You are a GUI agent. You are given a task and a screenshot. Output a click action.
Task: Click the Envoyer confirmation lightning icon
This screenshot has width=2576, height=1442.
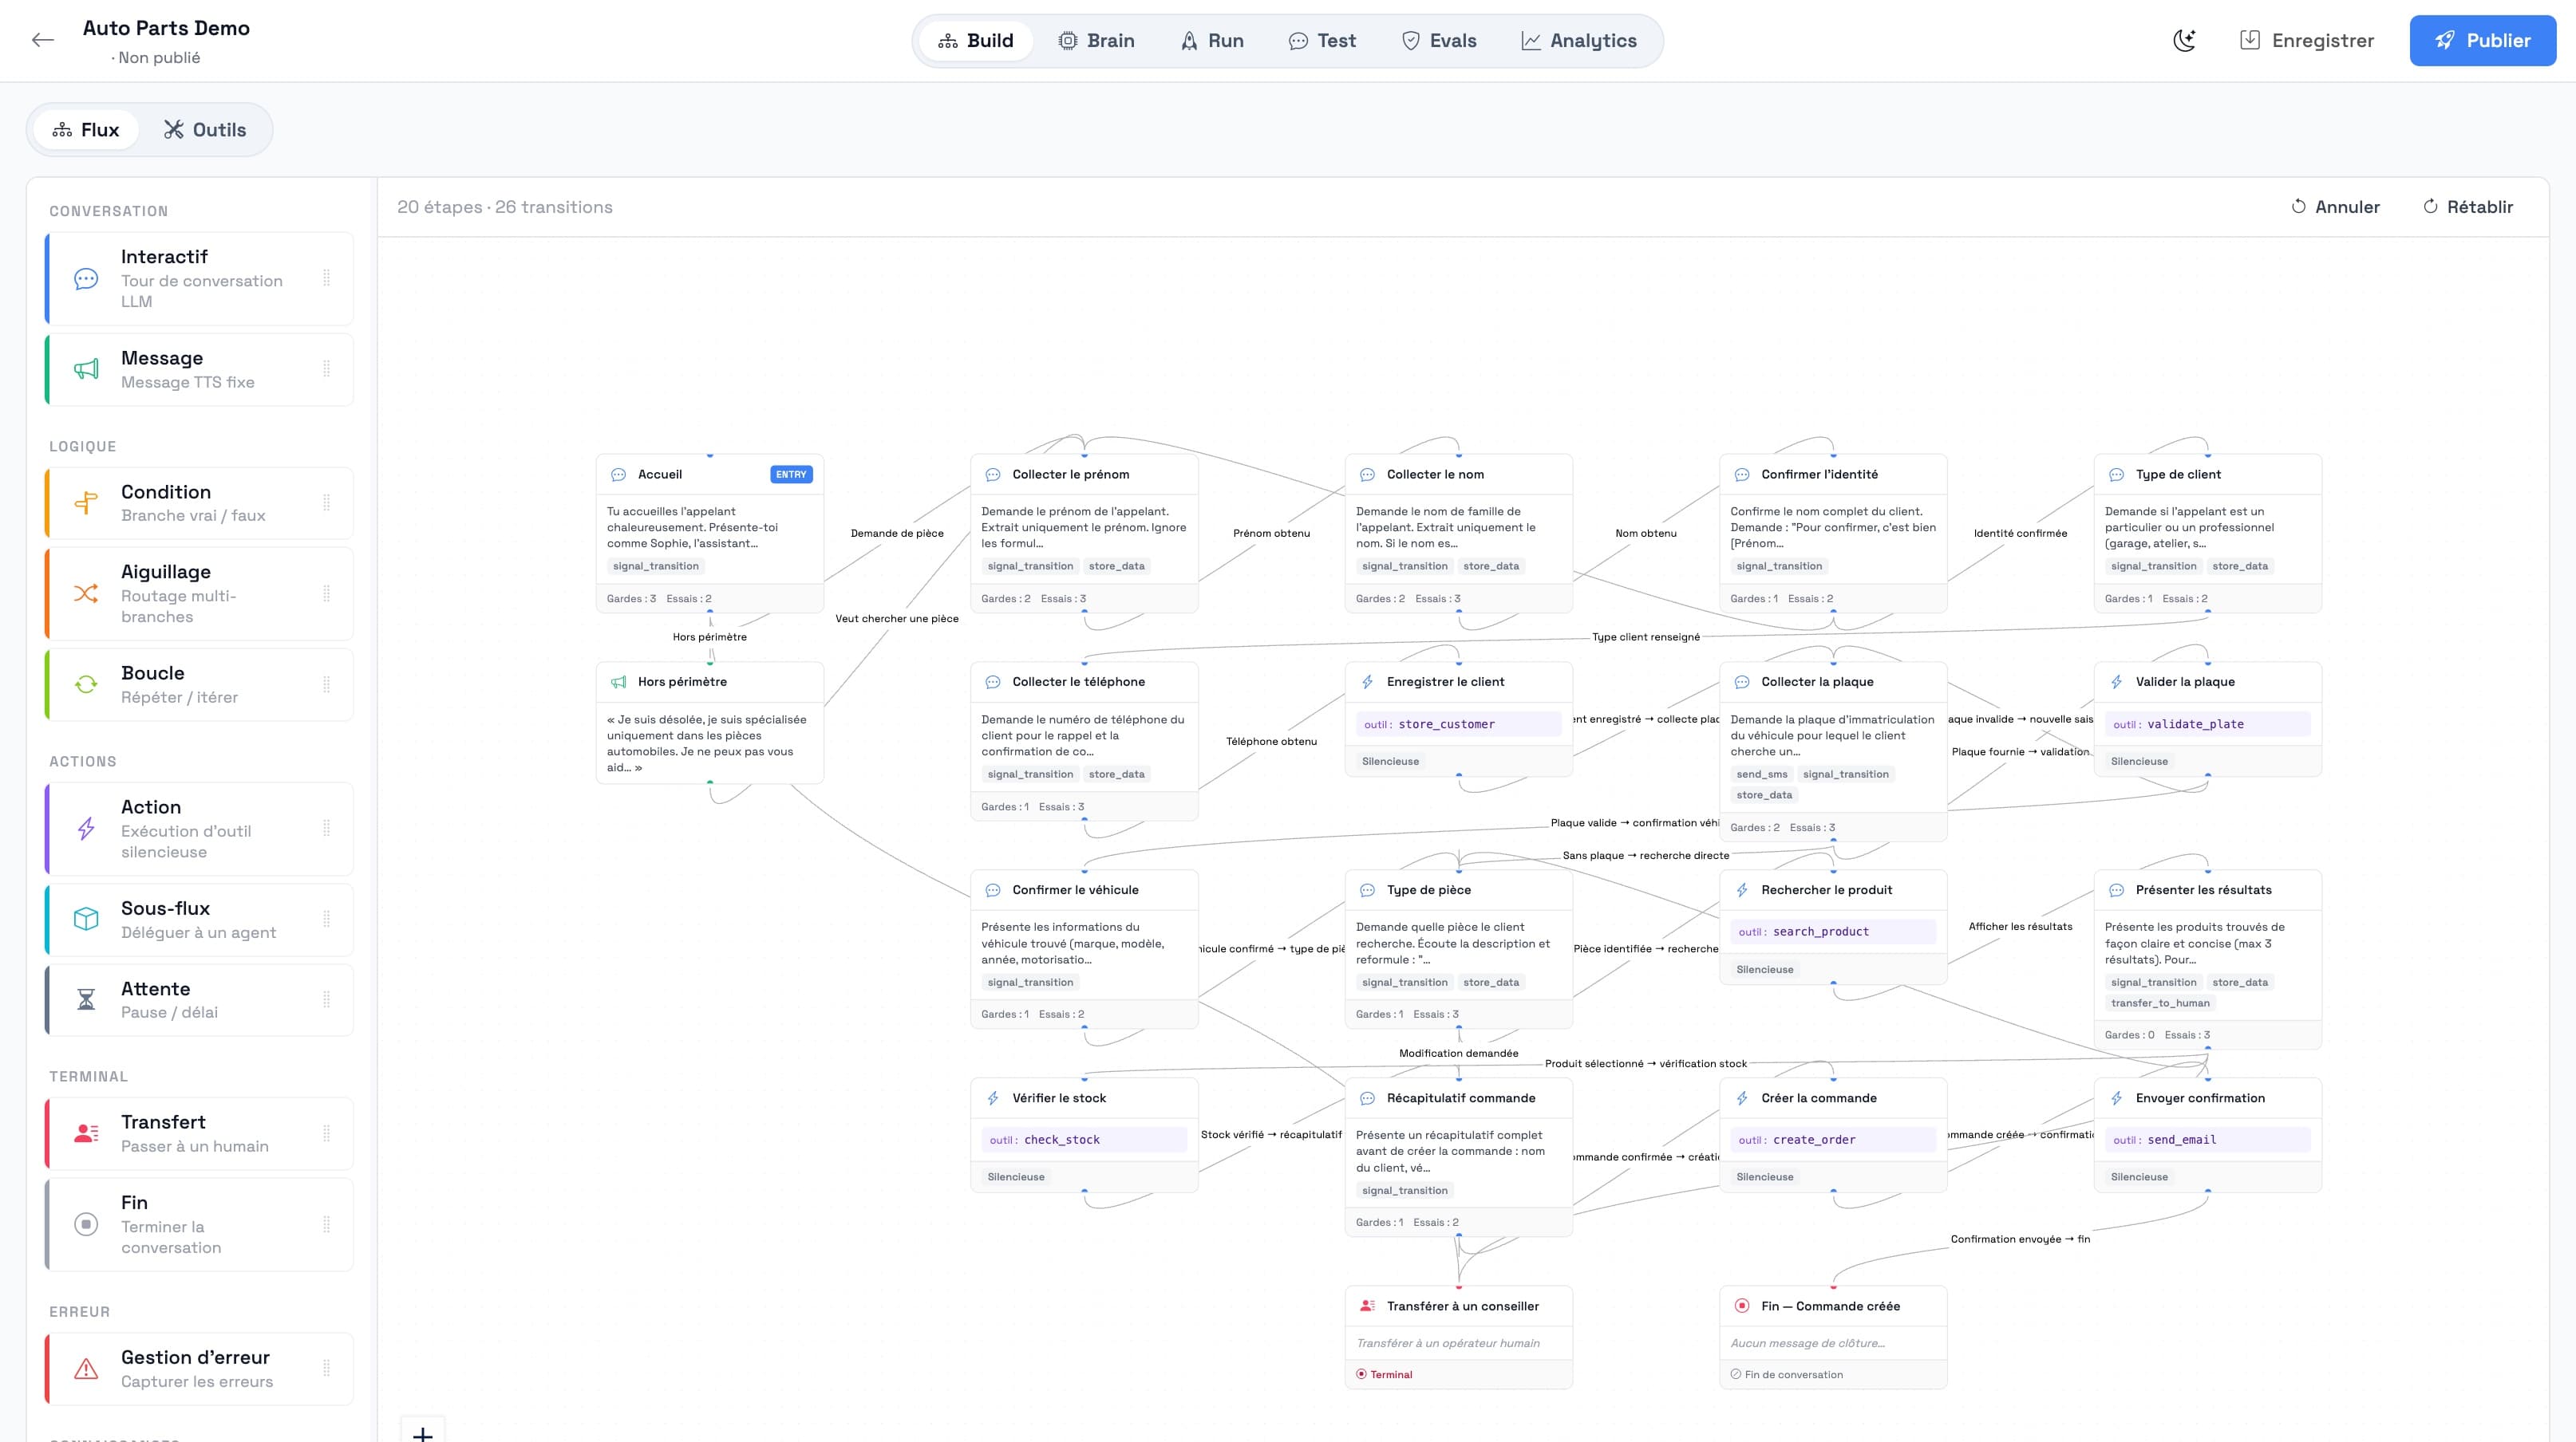pyautogui.click(x=2116, y=1097)
